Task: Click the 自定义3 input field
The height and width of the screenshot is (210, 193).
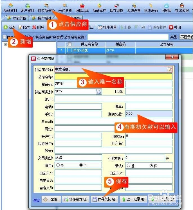Action: click(x=78, y=180)
